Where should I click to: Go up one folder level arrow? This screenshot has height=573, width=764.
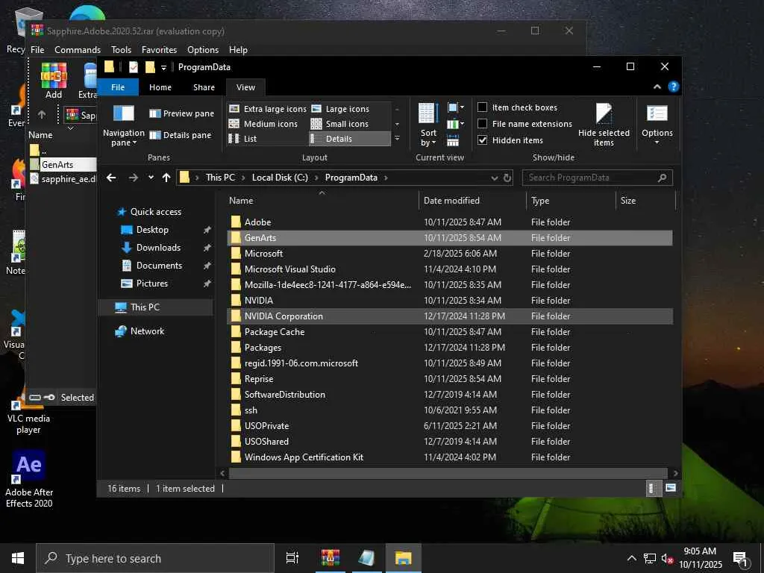(x=166, y=178)
